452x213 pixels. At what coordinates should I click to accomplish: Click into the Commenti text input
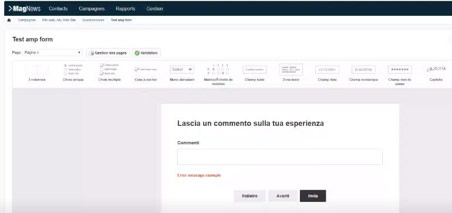(279, 157)
